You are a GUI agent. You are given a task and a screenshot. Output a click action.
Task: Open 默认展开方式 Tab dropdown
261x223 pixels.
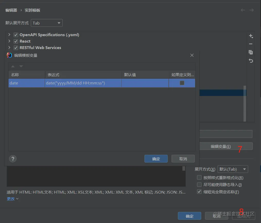47,23
